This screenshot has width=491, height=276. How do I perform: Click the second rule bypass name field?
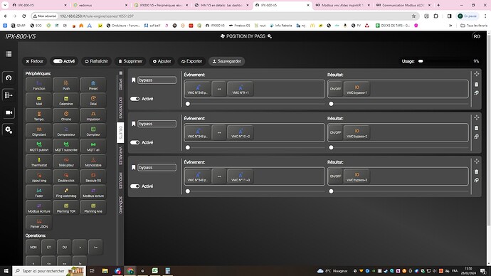157,124
